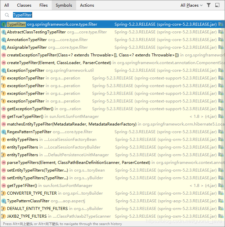225x227 pixels.
Task: Switch to the Files tab
Action: [43, 5]
